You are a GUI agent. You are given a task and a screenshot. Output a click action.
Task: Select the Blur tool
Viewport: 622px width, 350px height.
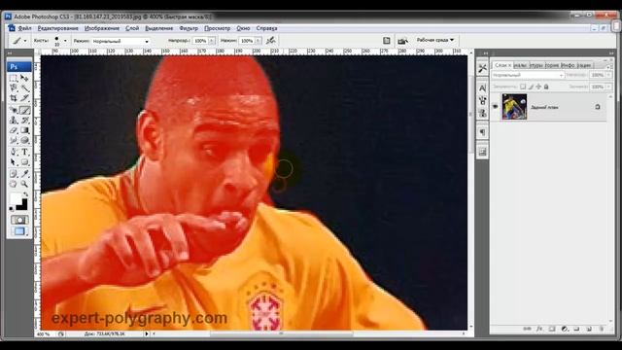click(x=14, y=140)
